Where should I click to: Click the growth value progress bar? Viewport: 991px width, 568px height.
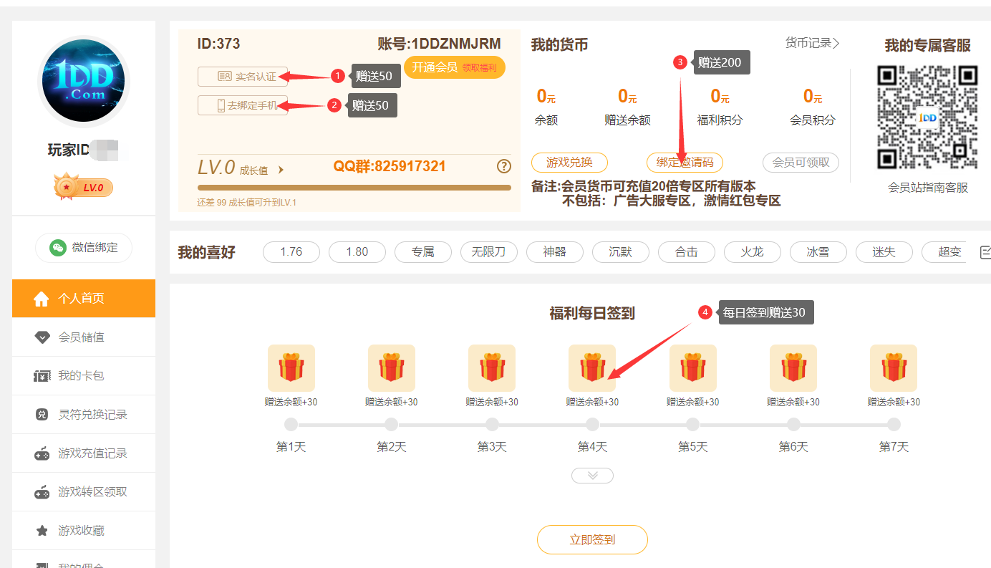click(354, 188)
